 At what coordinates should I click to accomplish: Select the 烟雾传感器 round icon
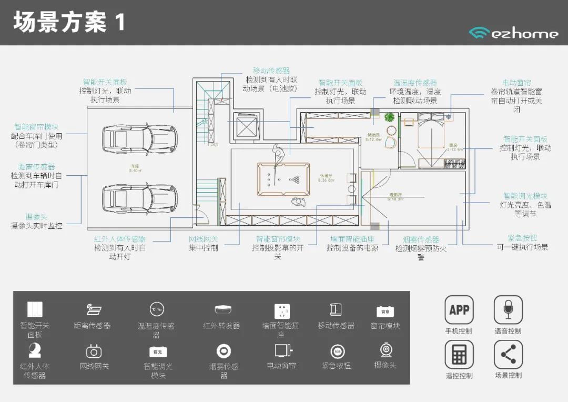(224, 351)
